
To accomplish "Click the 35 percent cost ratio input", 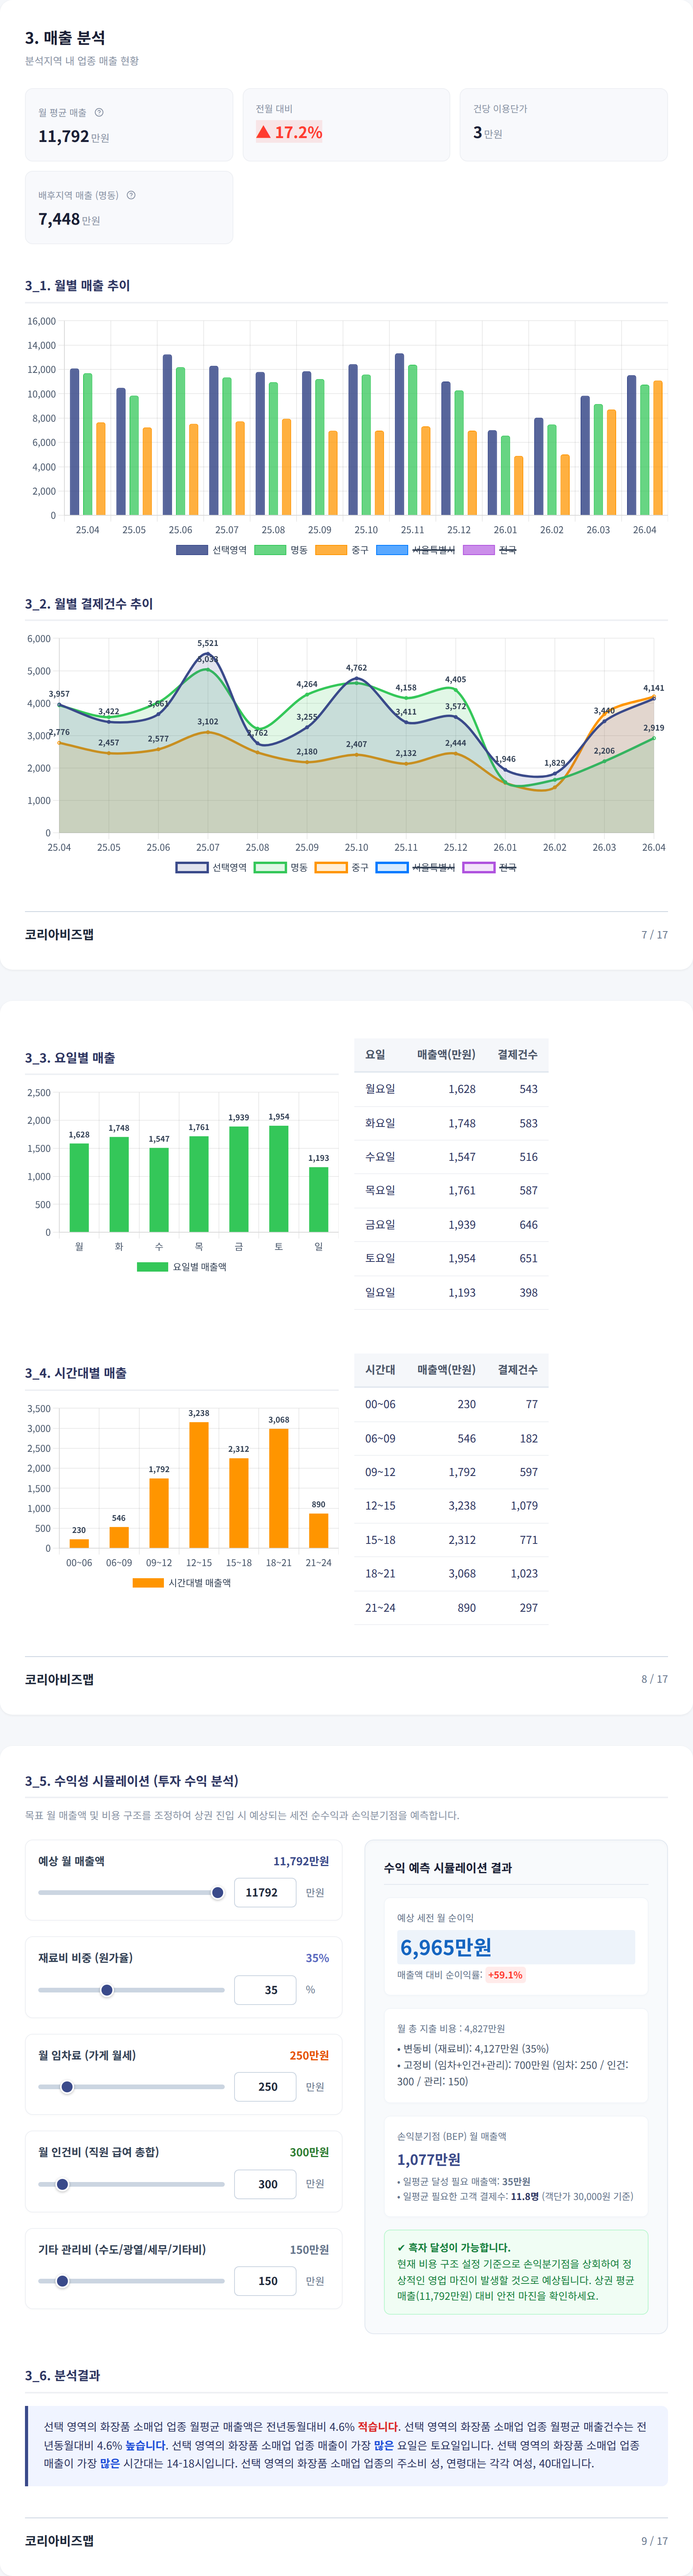I will pyautogui.click(x=265, y=1990).
